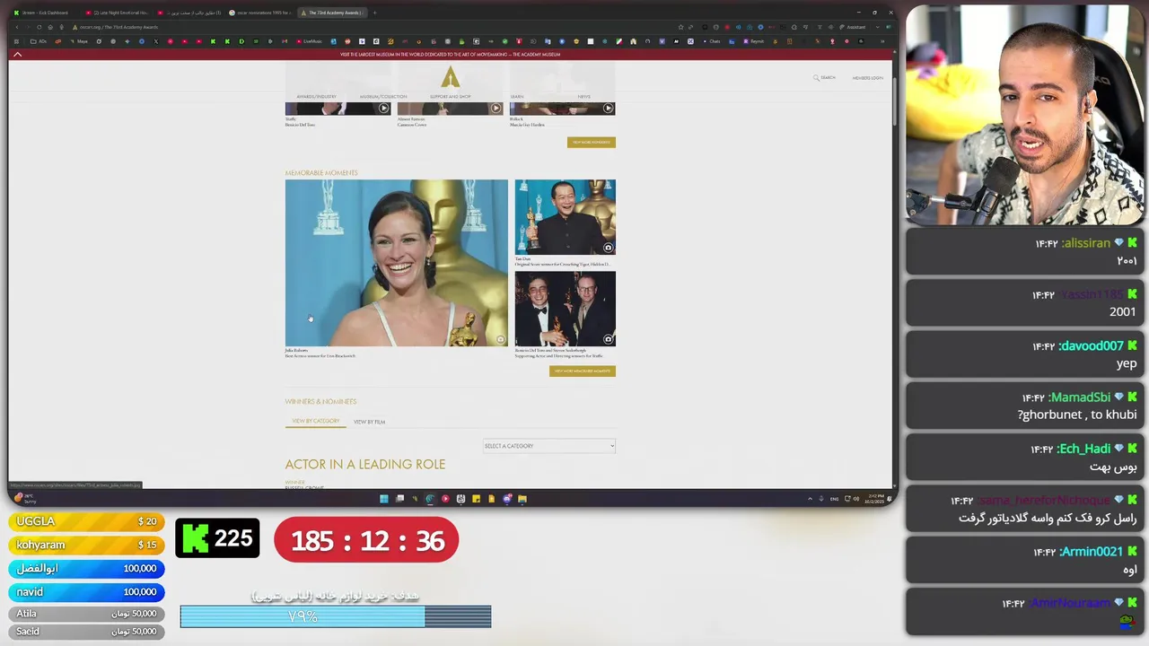Click the Academy Museum banner text
This screenshot has width=1149, height=646.
[x=450, y=55]
